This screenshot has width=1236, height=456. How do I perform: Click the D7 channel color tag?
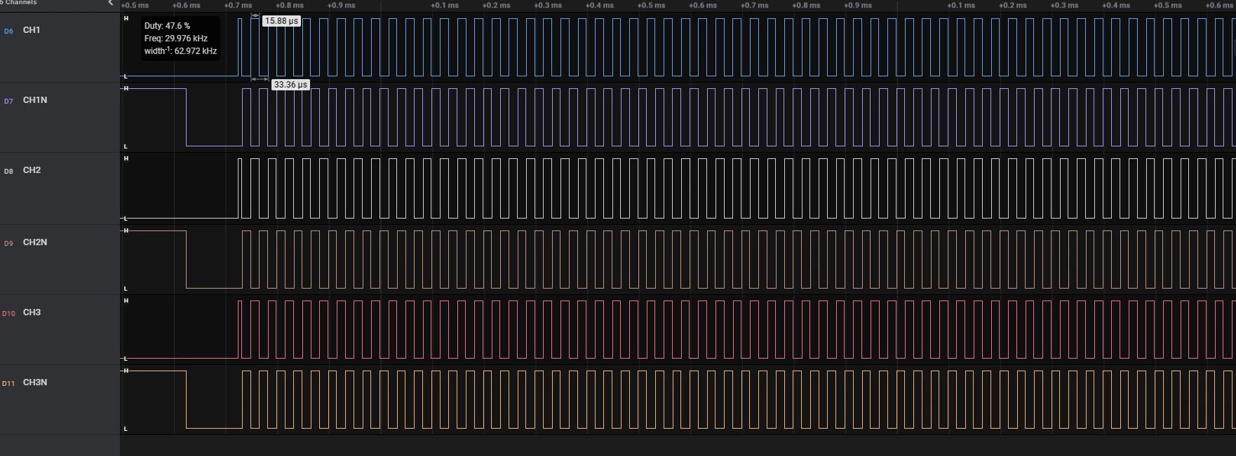(x=8, y=102)
